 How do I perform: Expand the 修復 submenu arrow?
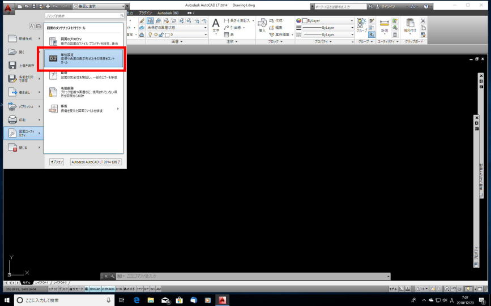coord(118,109)
